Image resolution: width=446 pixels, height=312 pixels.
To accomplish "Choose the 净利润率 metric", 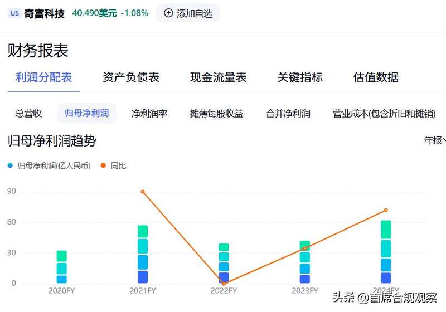I will pos(149,114).
